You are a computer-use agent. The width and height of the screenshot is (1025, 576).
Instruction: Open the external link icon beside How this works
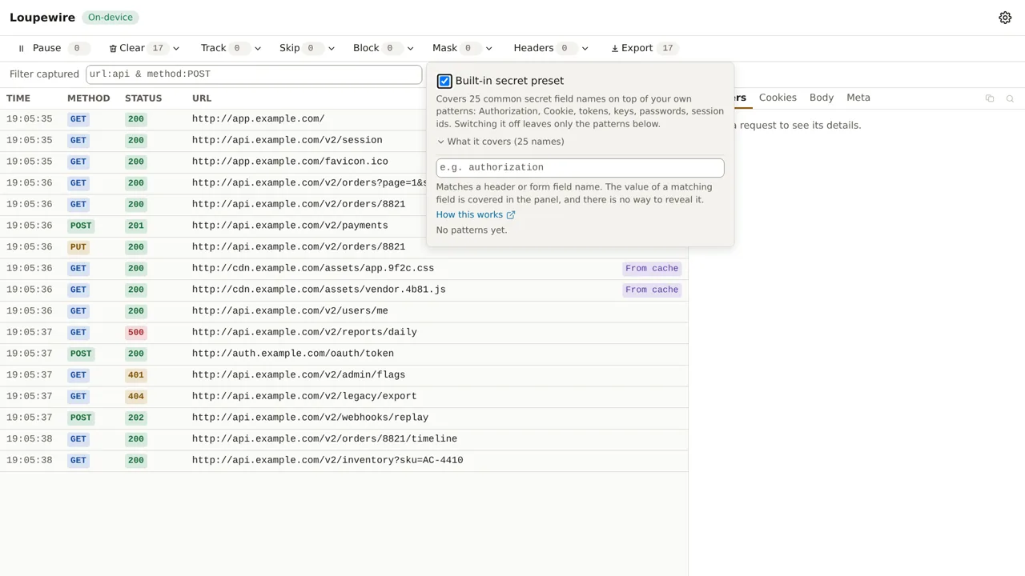coord(511,215)
